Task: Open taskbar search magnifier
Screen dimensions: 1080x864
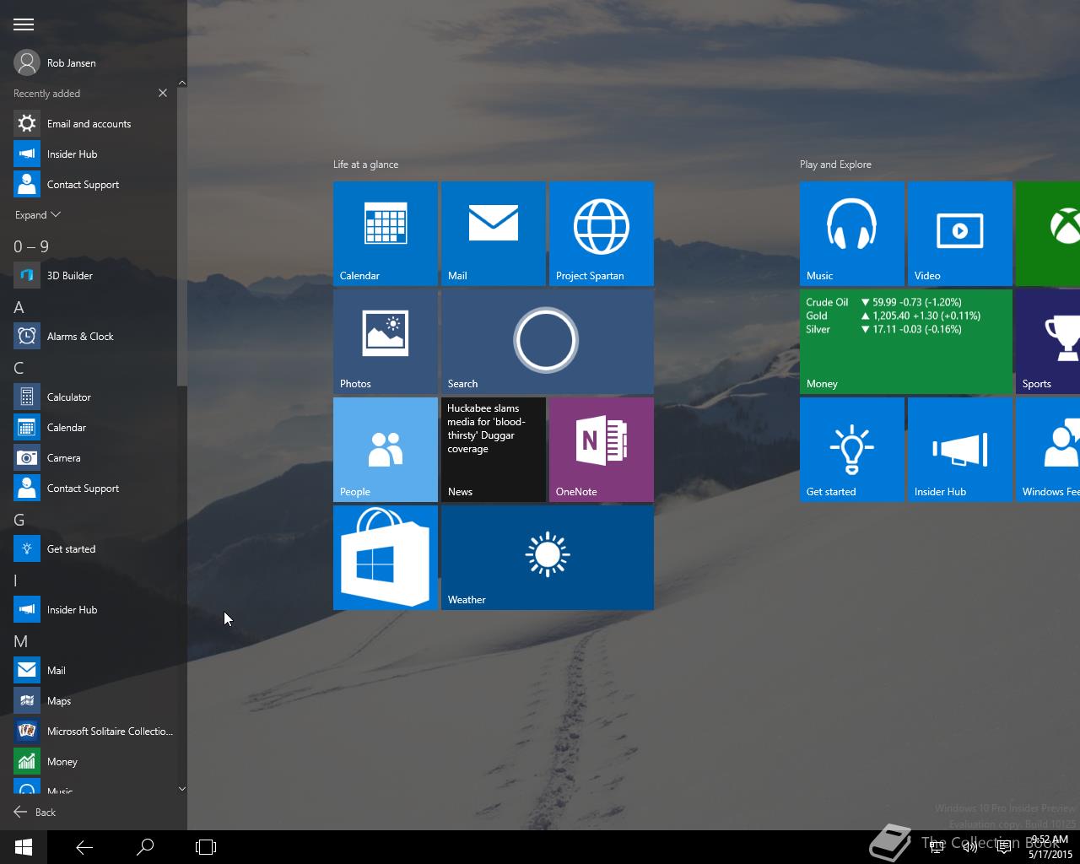Action: (145, 847)
